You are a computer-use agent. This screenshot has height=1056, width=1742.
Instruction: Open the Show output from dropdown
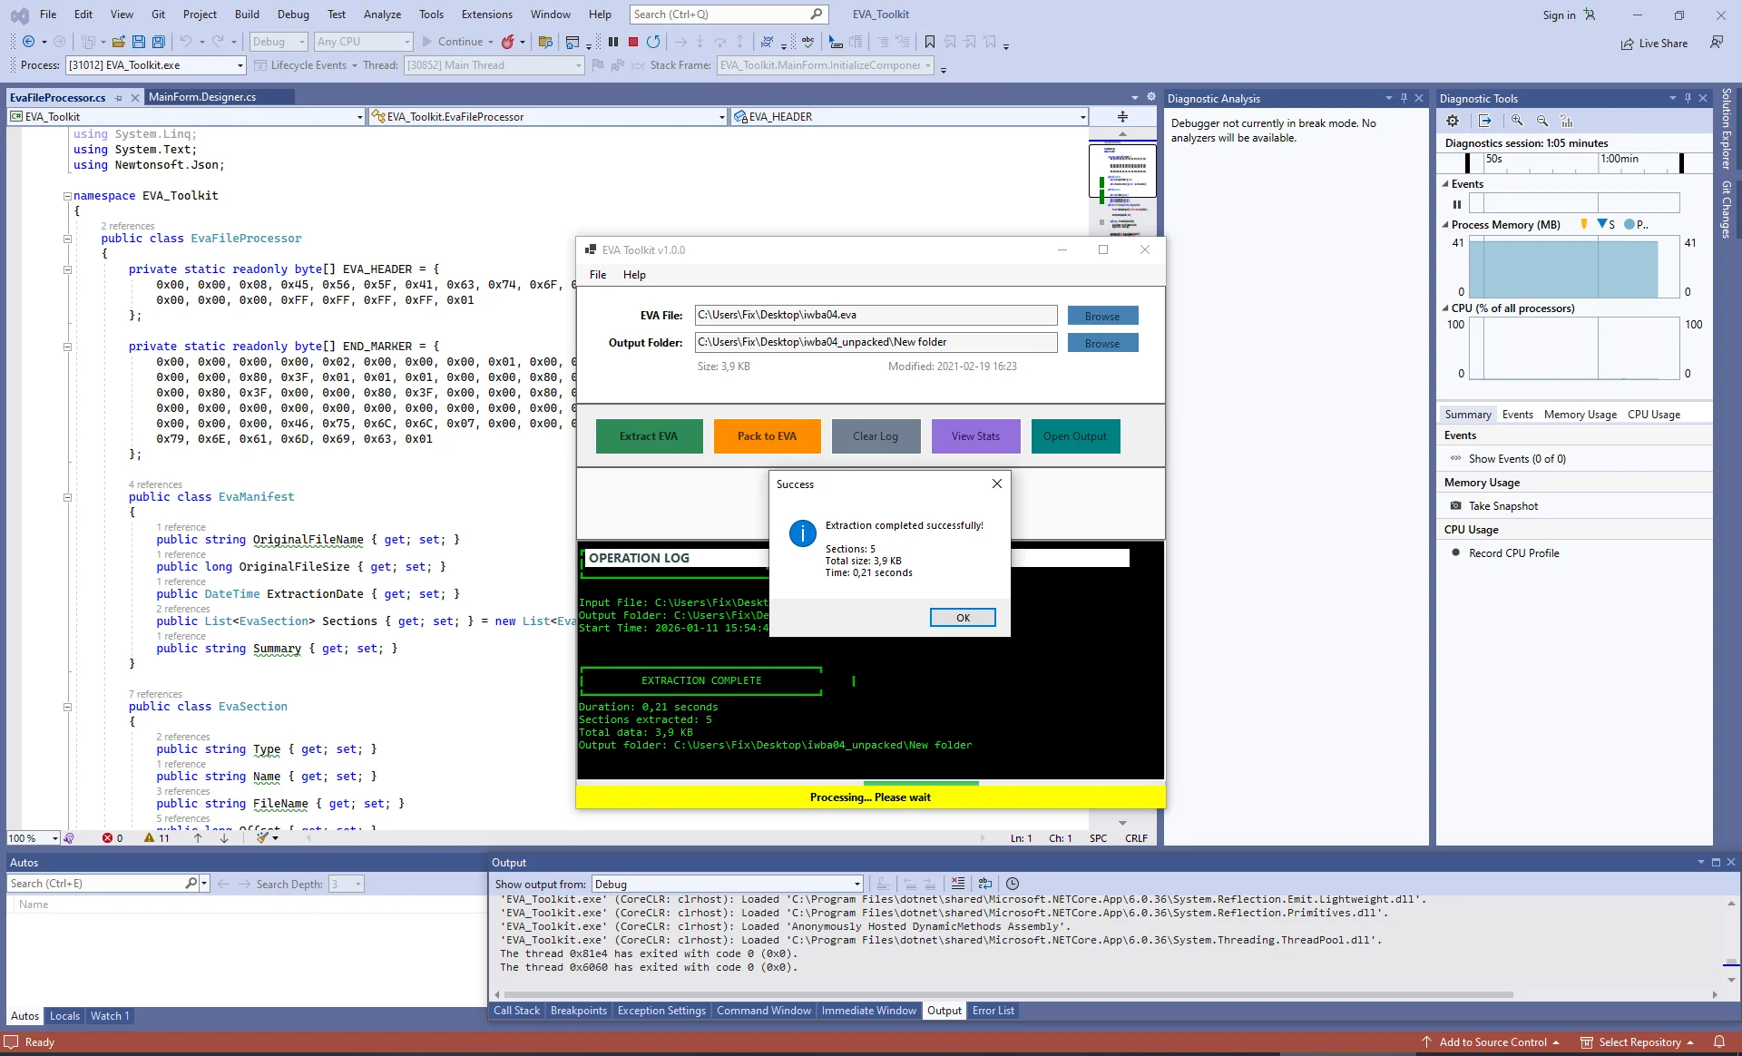click(727, 885)
